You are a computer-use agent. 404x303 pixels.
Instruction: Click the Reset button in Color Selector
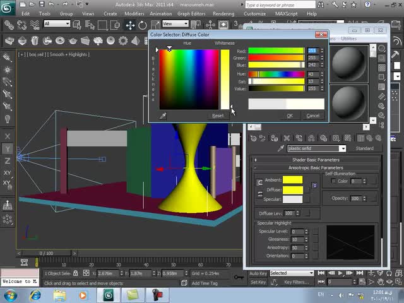click(218, 116)
